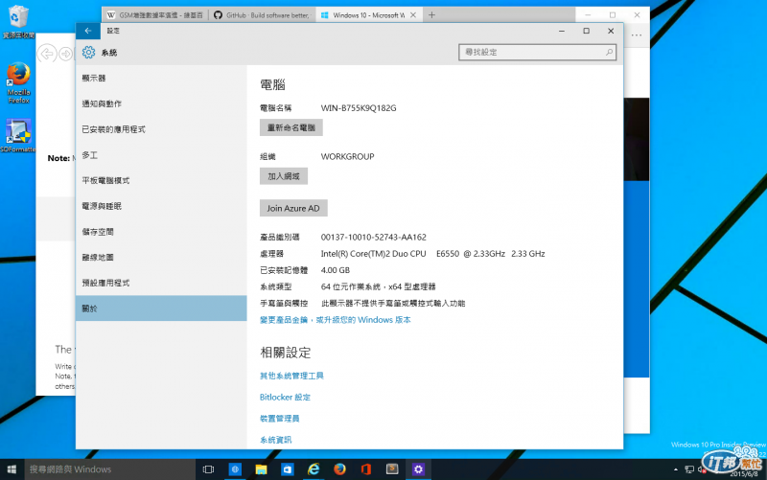Click the WORKGROUP organization value
The width and height of the screenshot is (767, 480).
click(x=348, y=156)
